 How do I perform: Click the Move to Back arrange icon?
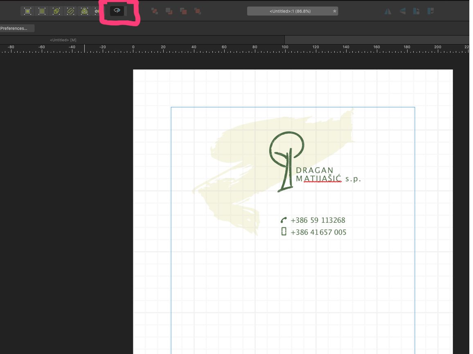click(x=154, y=11)
